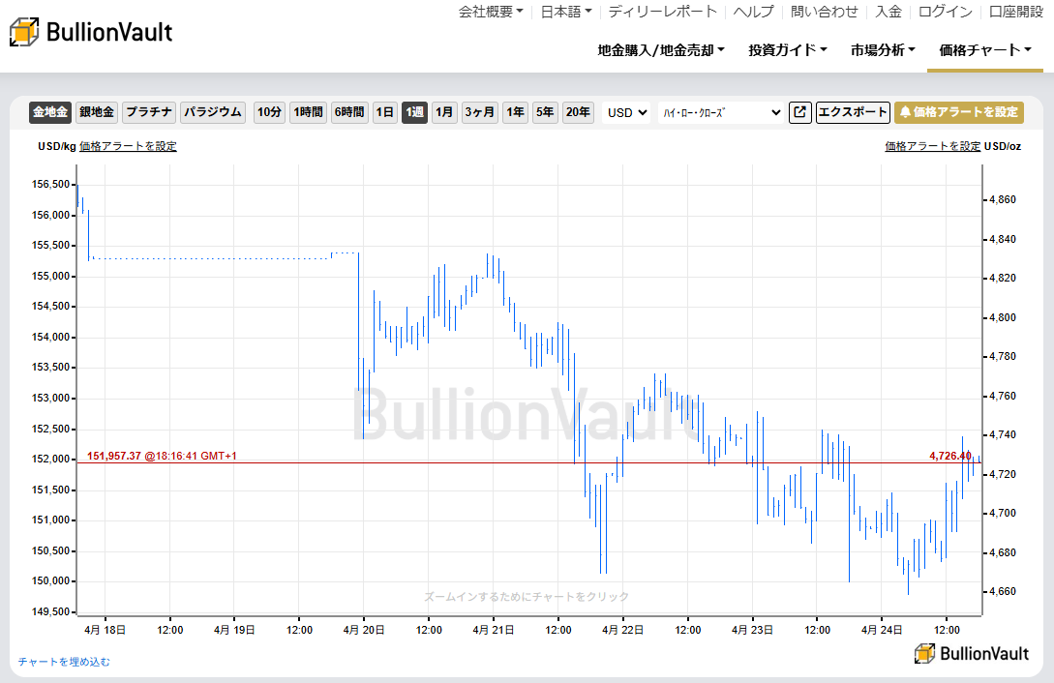1054x683 pixels.
Task: Open chart in new window via pop-out icon
Action: [x=799, y=112]
